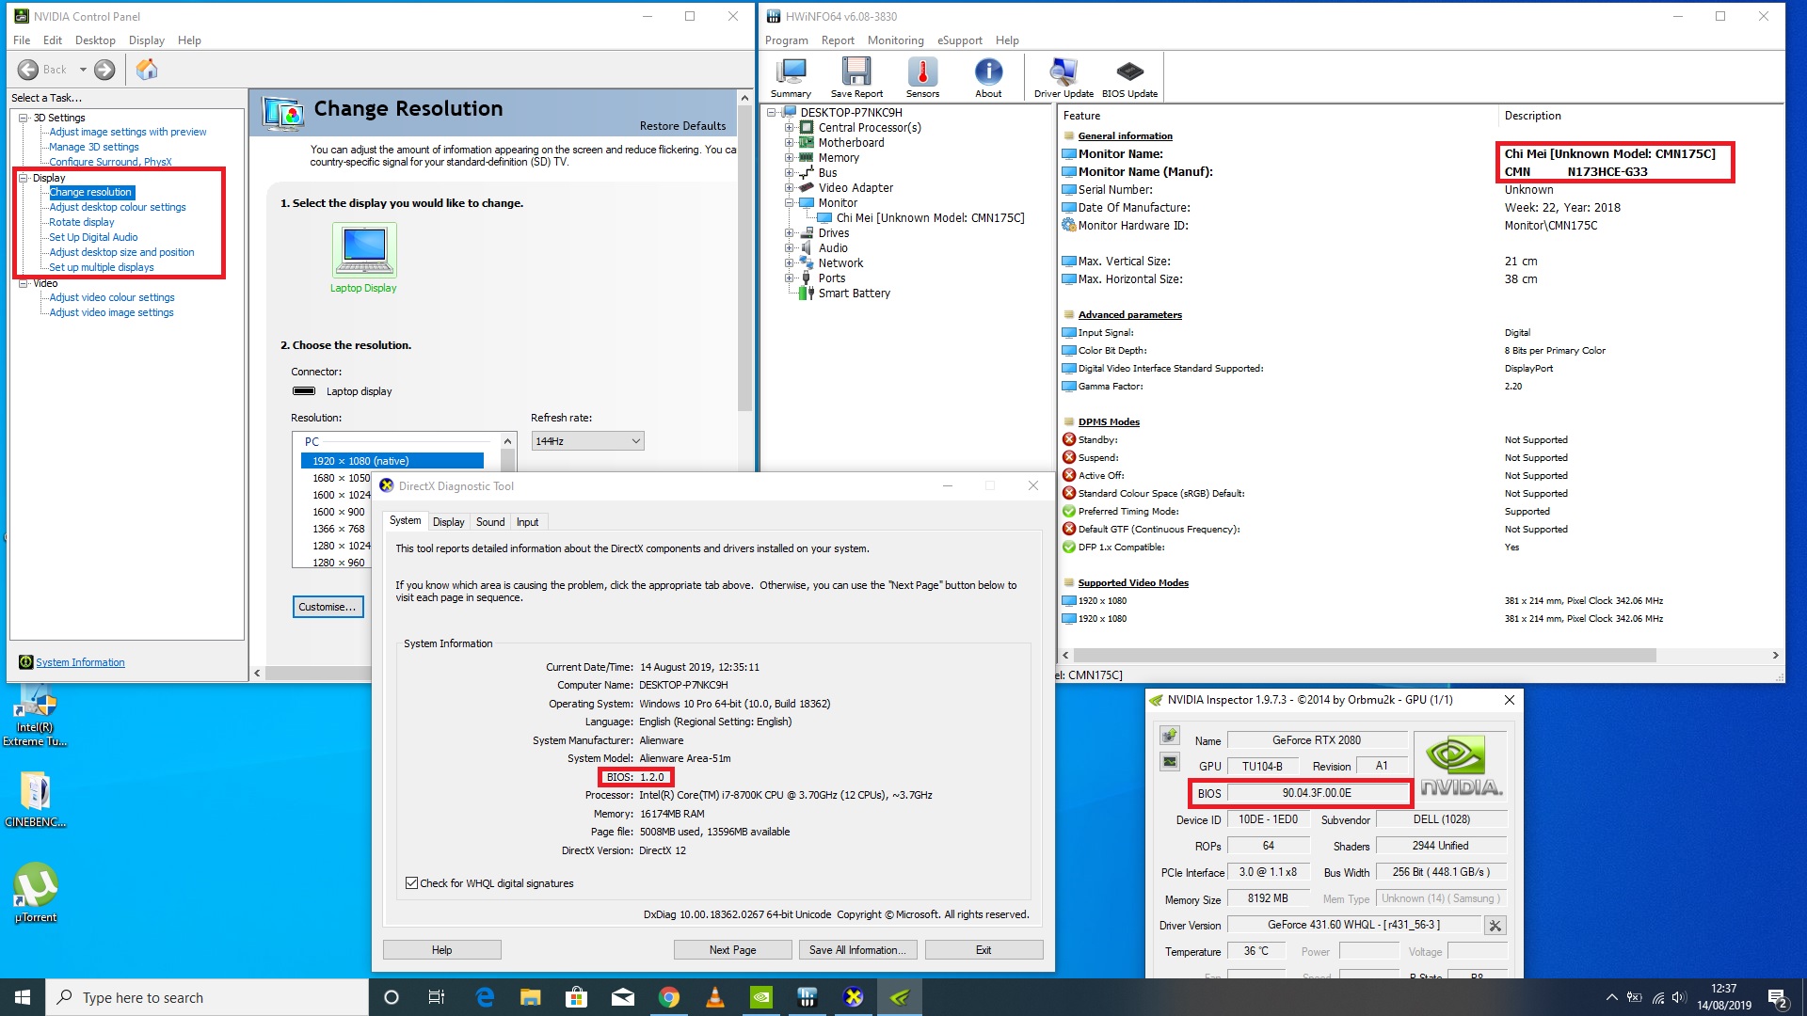This screenshot has height=1016, width=1807.
Task: Click Exit in DirectX Diagnostic Tool
Action: (x=983, y=950)
